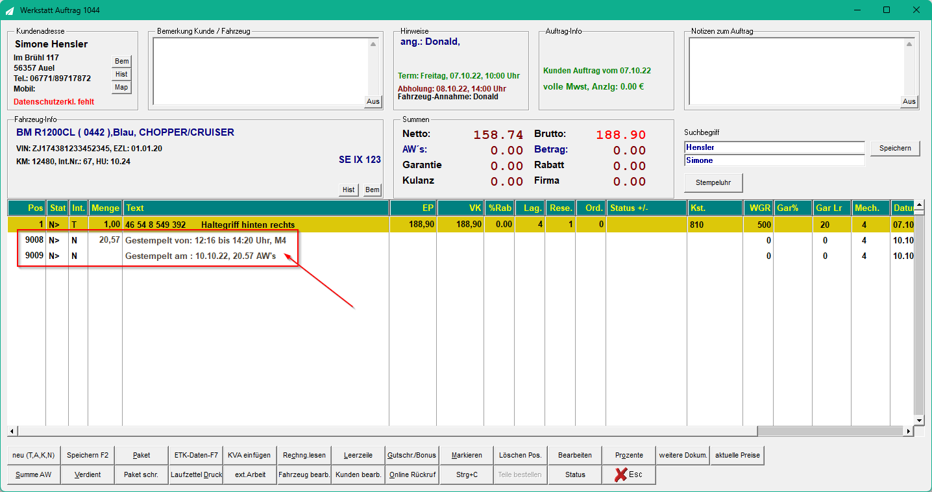Select row with Haltegriff hinten rechts
932x492 pixels.
[x=460, y=225]
